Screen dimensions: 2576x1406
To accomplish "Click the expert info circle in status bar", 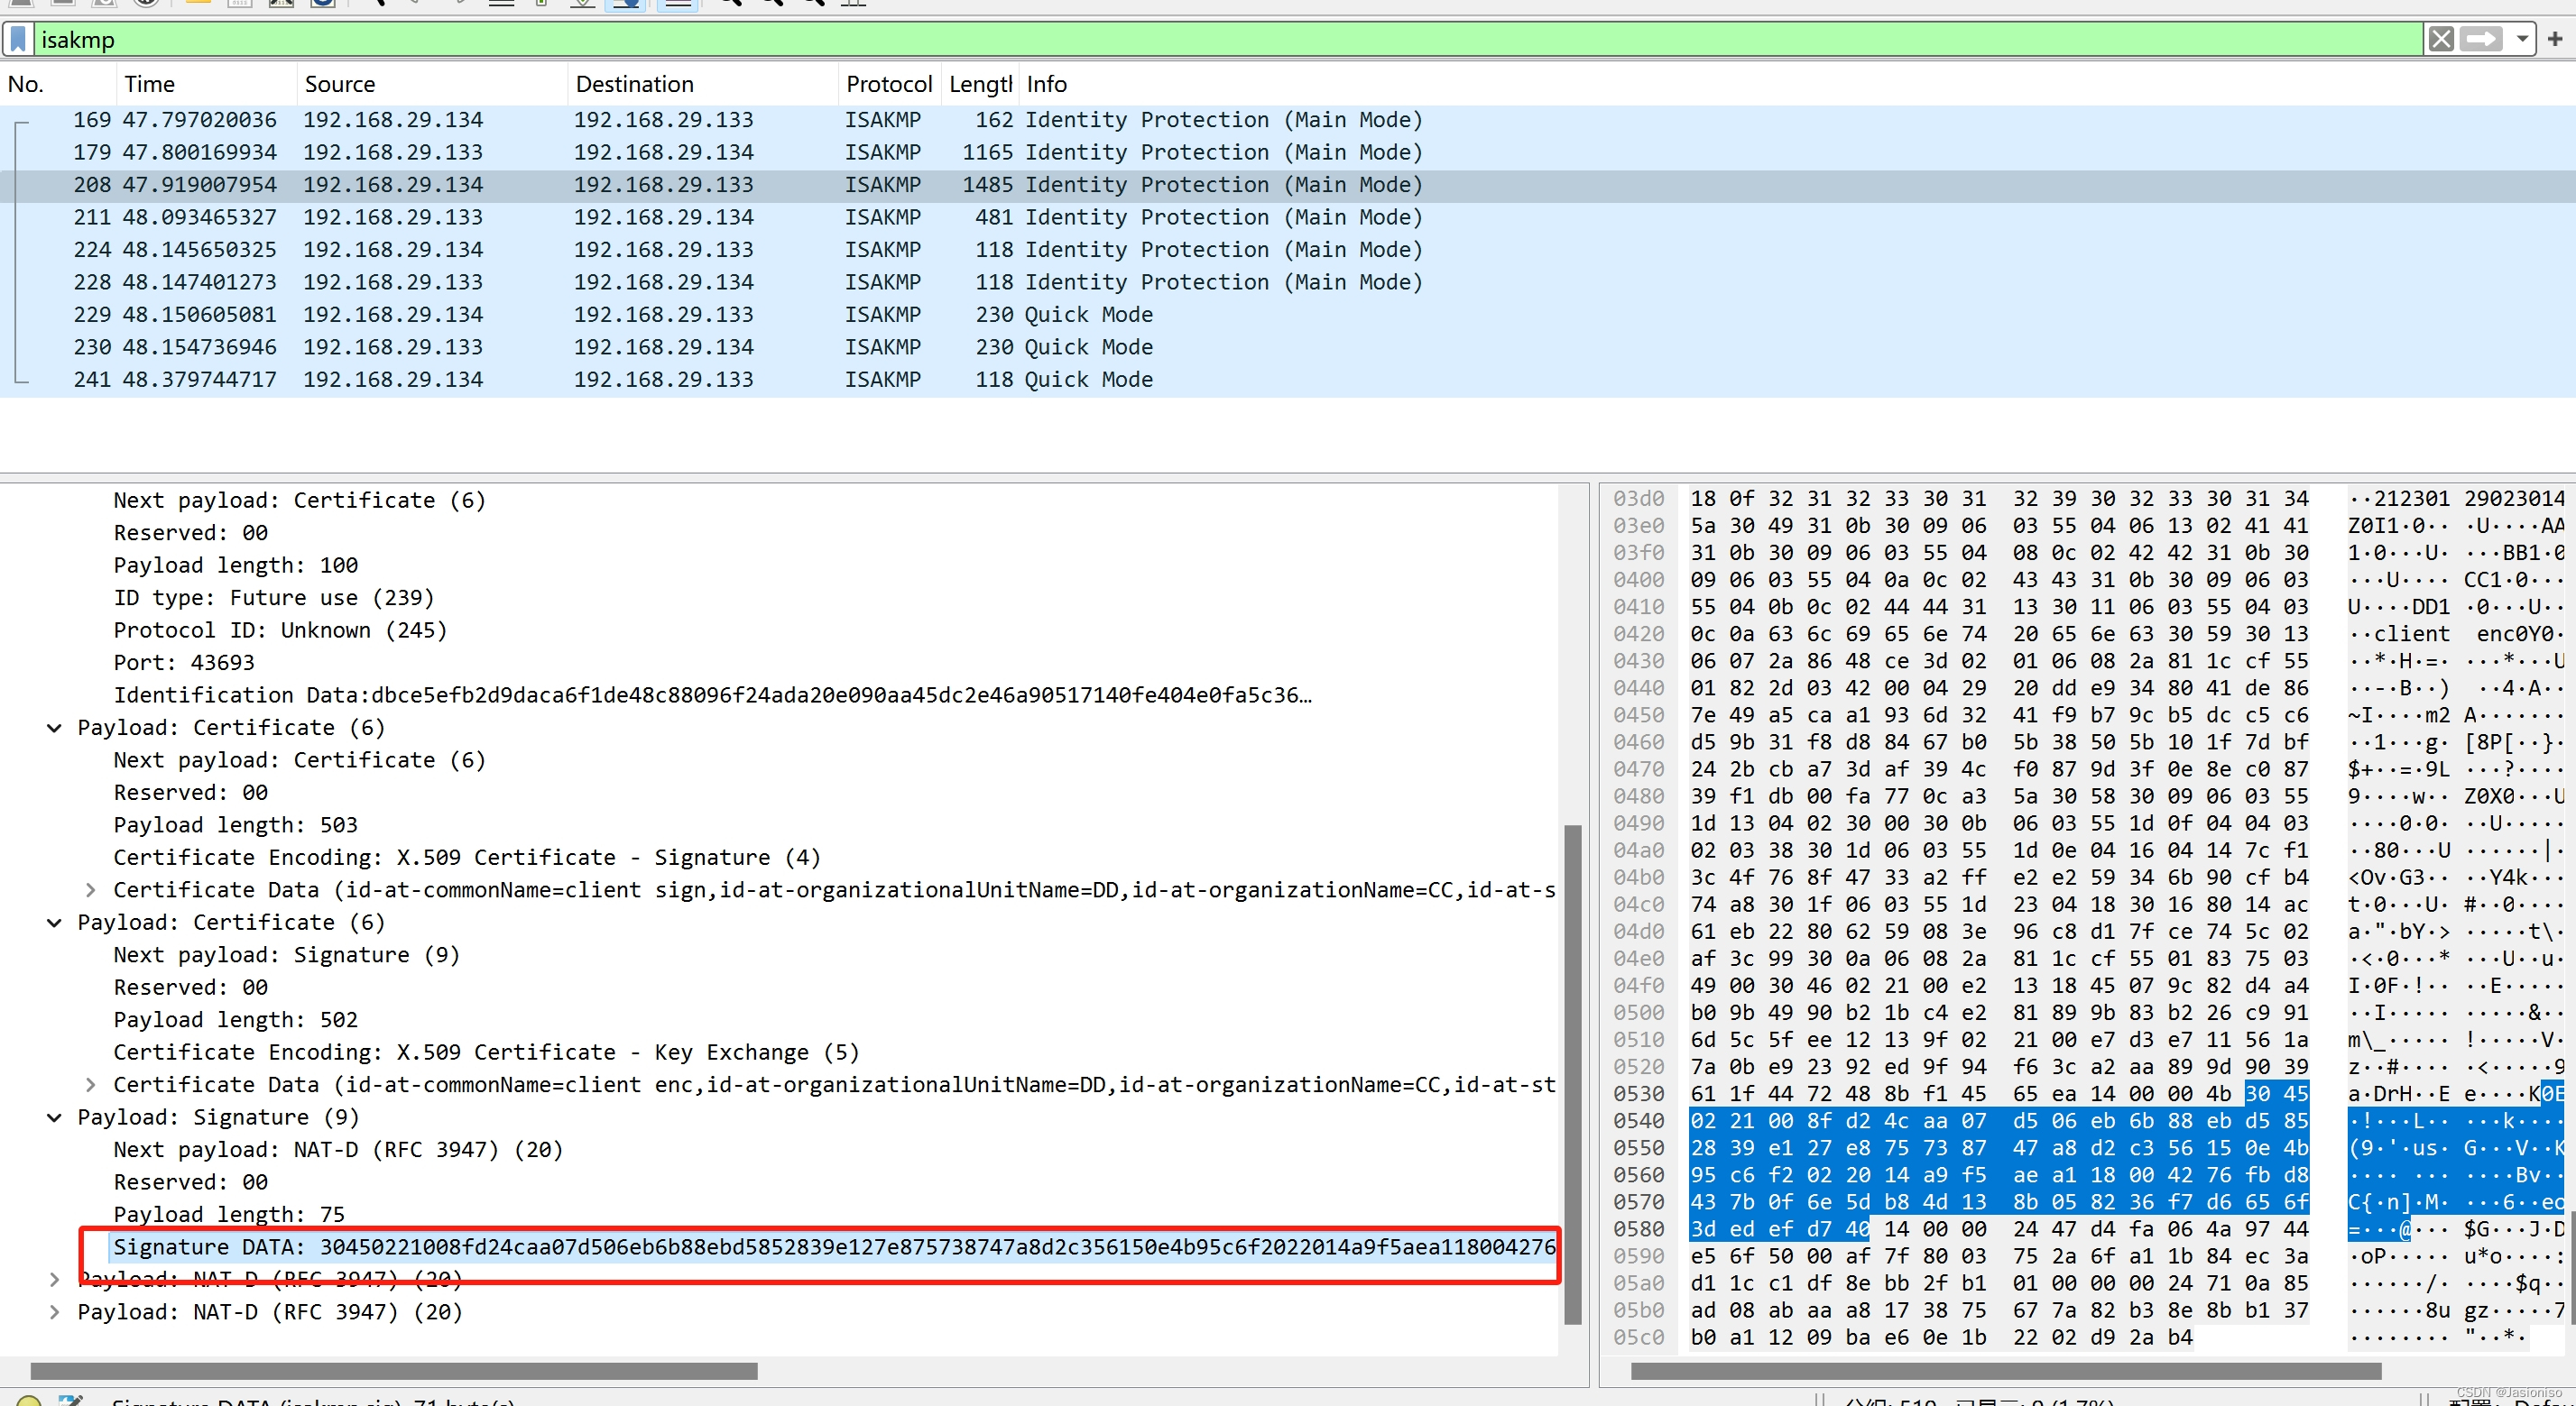I will click(x=29, y=1401).
